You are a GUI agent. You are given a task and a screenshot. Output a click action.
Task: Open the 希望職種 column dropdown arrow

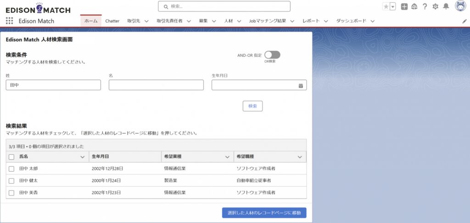point(300,157)
